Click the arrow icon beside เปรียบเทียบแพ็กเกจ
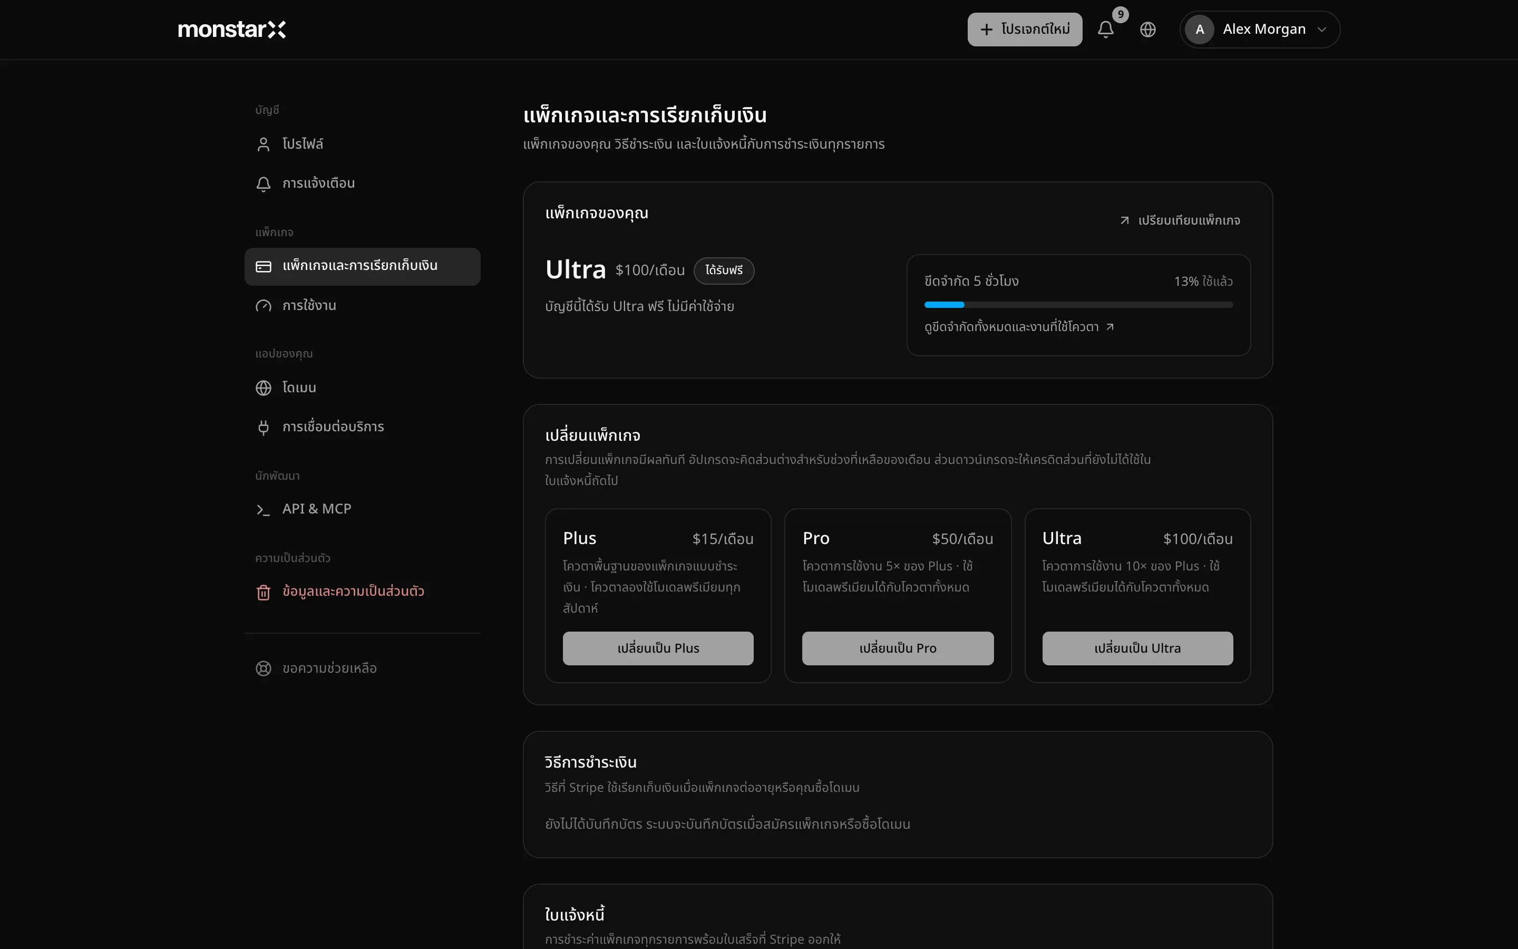The height and width of the screenshot is (949, 1518). click(x=1125, y=220)
